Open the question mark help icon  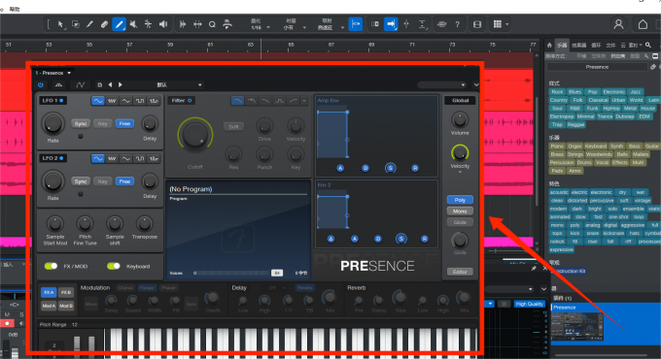point(458,25)
